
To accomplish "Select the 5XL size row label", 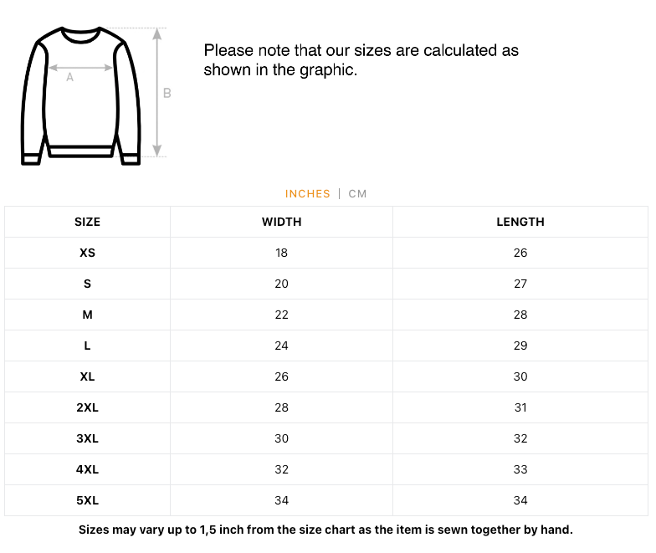I will click(87, 500).
